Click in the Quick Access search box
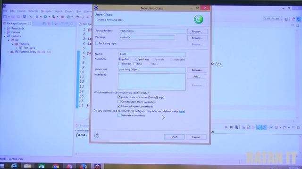This screenshot has width=302, height=169. click(x=272, y=19)
